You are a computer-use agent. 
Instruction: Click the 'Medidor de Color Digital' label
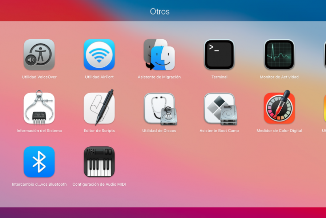(x=279, y=131)
